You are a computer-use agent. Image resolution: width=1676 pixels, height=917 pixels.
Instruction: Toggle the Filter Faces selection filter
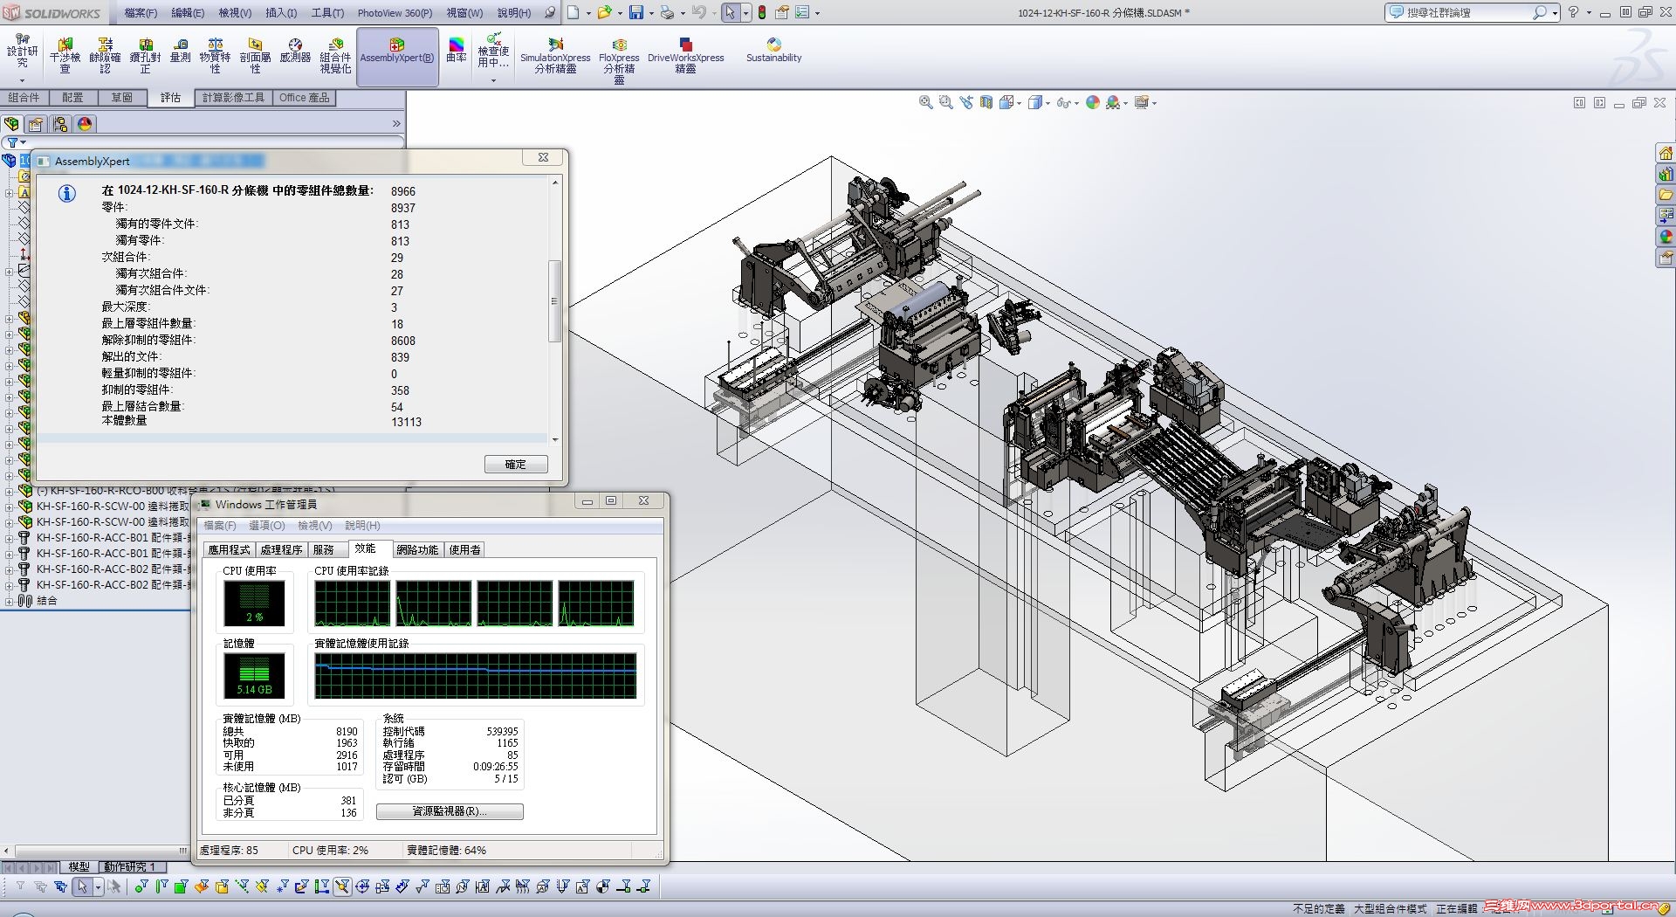(x=181, y=887)
